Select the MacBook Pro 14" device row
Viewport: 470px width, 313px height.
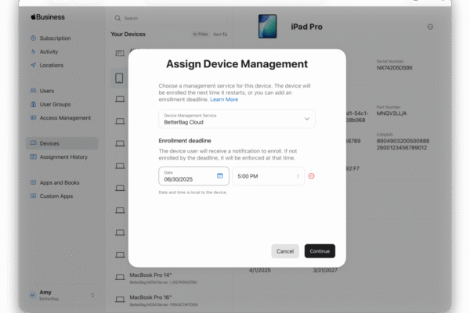(171, 279)
